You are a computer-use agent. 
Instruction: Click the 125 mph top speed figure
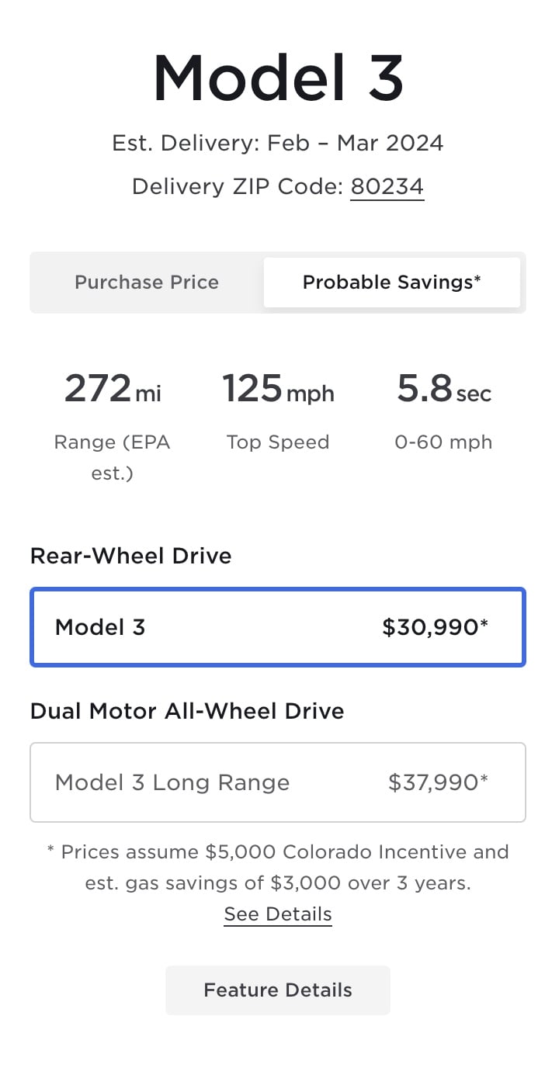click(x=278, y=389)
